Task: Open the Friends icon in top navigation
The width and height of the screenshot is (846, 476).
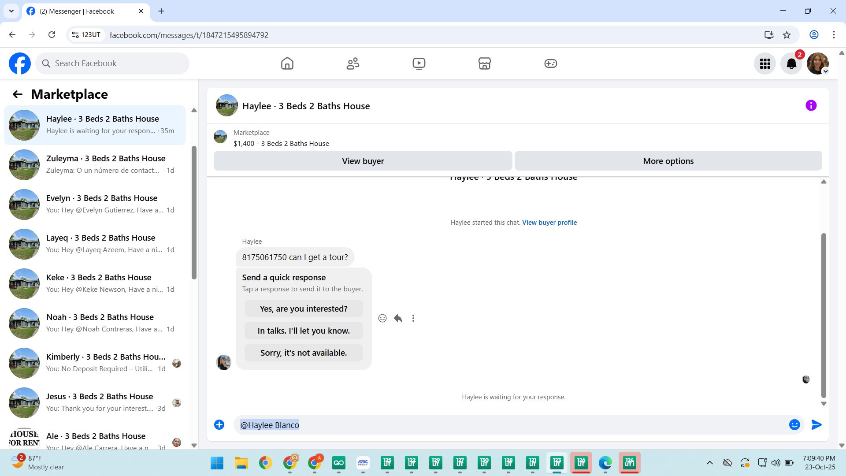Action: coord(352,63)
